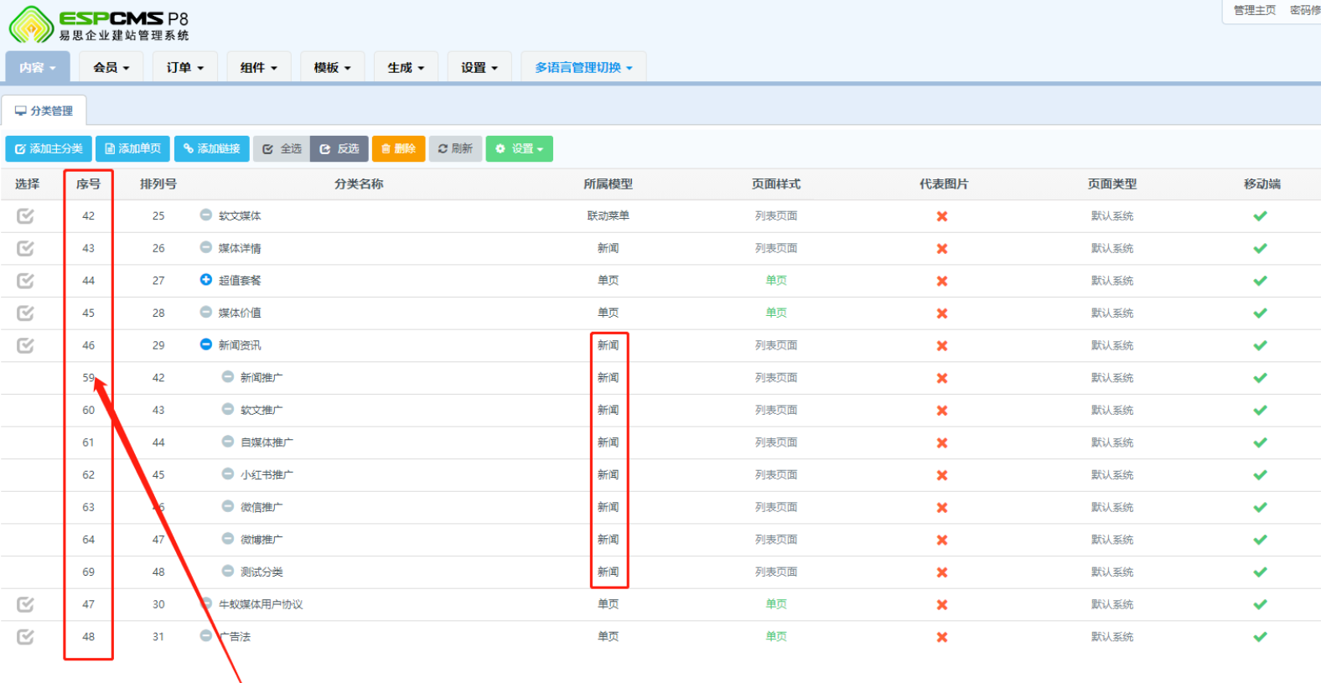Click the minus icon beside 新闻推广
Viewport: 1321px width, 683px height.
point(227,377)
